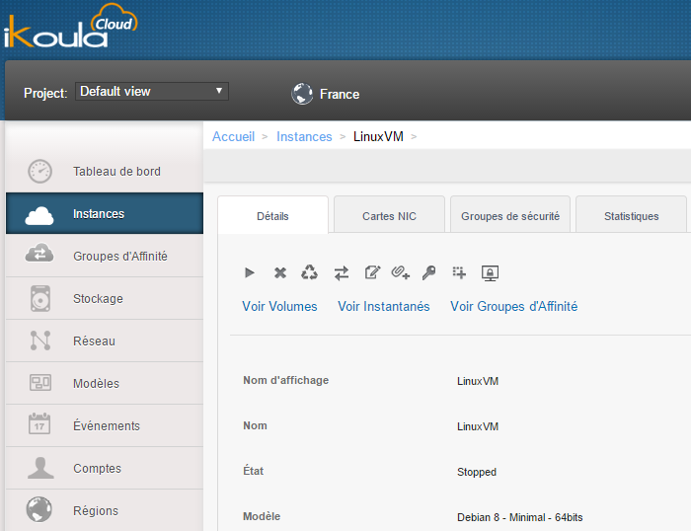Click the État value Stopped

(477, 472)
